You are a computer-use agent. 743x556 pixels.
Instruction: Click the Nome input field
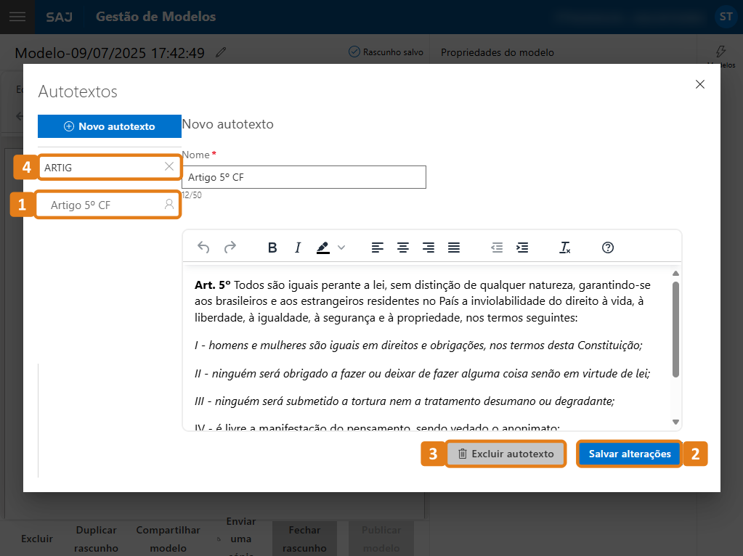pyautogui.click(x=304, y=177)
